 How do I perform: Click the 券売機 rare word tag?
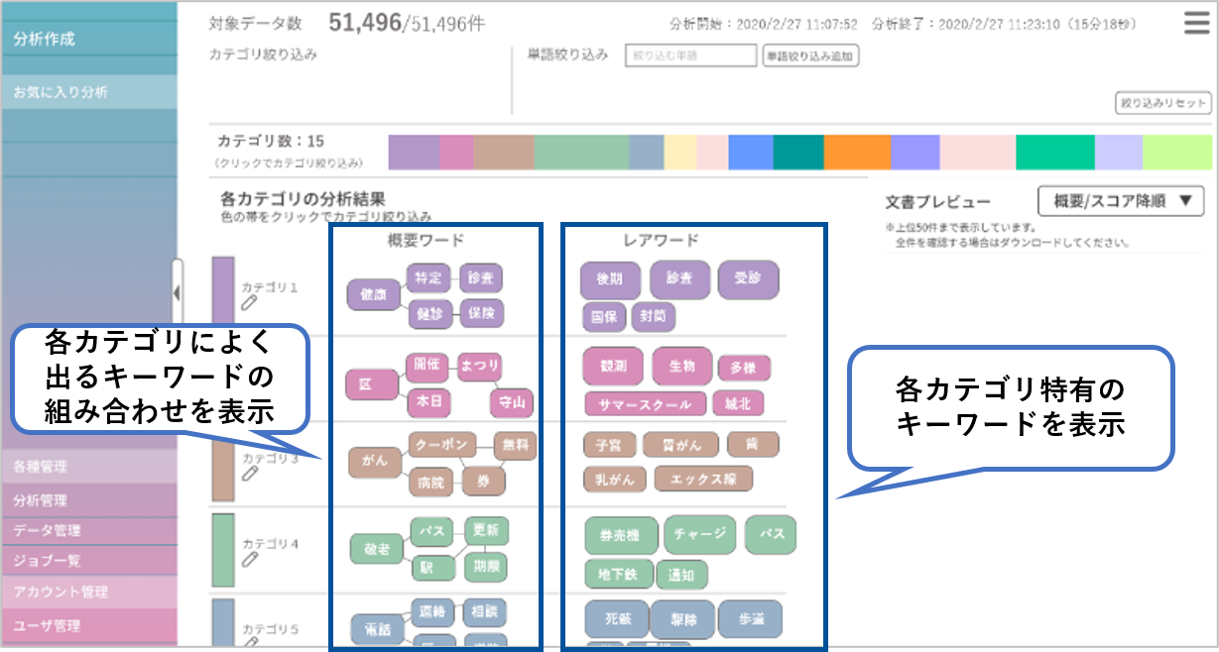pos(620,535)
